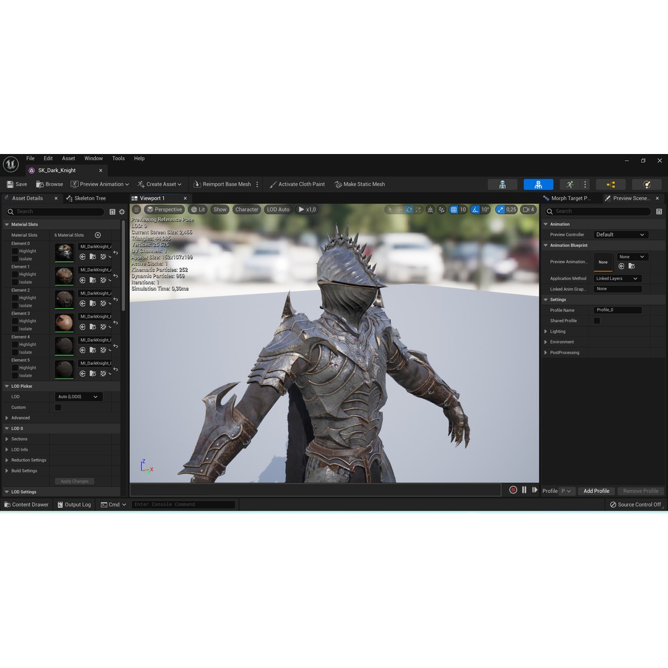This screenshot has height=668, width=668.
Task: Click Activate Cloth Paint
Action: (x=298, y=184)
